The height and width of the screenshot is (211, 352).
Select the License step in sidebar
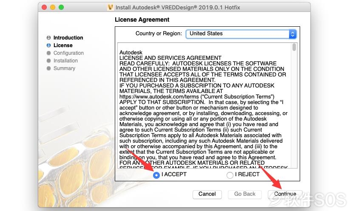tap(63, 45)
